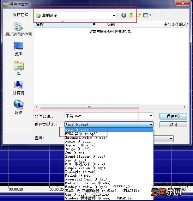
Task: Select Apple (*.aiff) format
Action: pos(109,141)
